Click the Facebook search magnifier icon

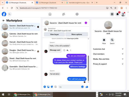point(10,14)
